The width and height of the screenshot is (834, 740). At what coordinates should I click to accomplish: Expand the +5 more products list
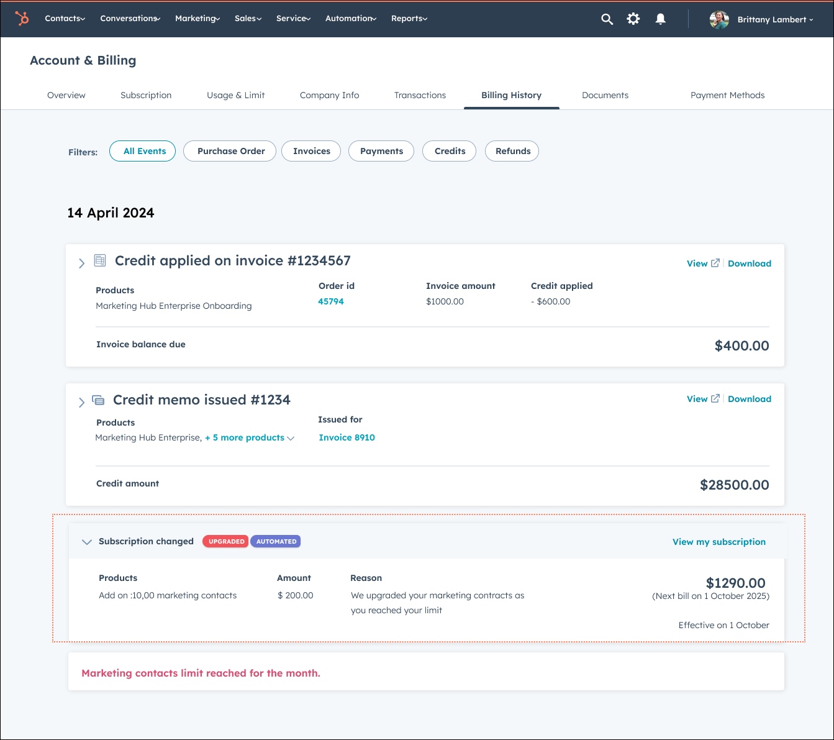click(250, 437)
